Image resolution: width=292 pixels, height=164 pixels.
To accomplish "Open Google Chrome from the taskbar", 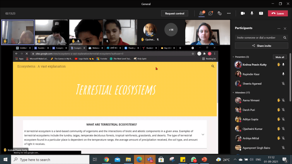I will (106, 160).
